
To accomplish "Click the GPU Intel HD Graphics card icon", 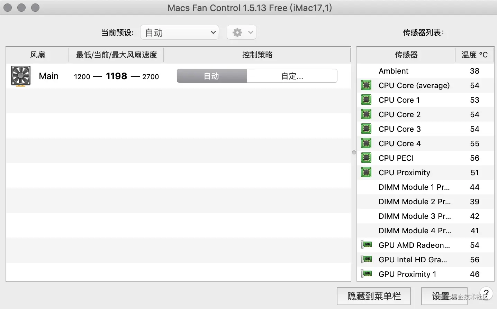I will coord(366,259).
